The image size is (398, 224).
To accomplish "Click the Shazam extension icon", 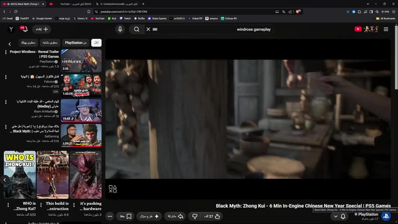I will point(354,12).
